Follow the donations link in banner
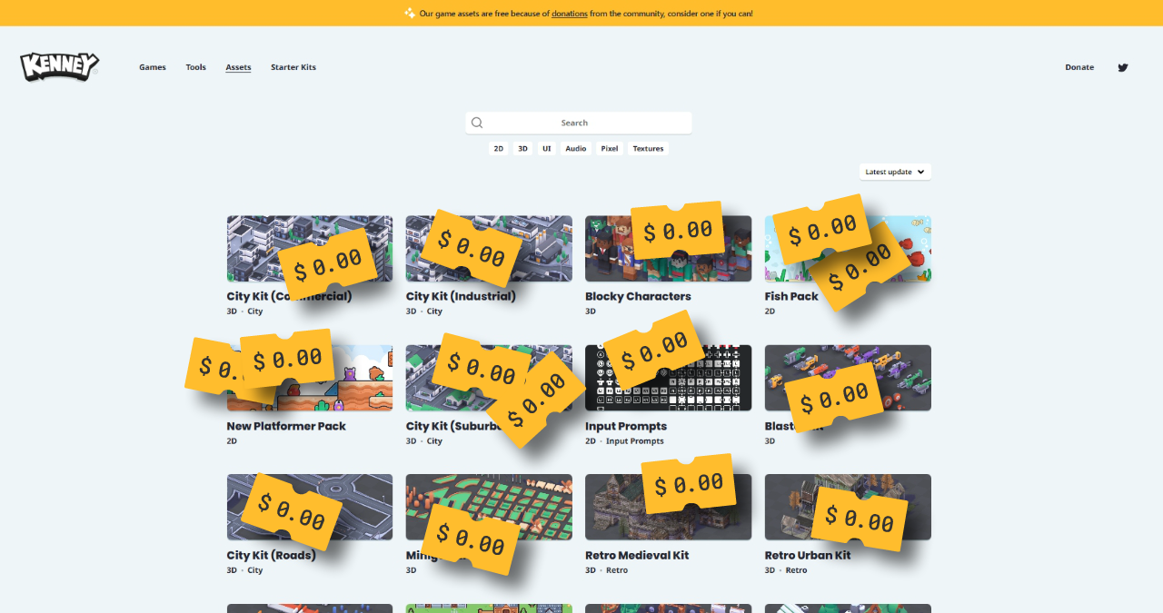This screenshot has height=613, width=1163. pos(570,14)
